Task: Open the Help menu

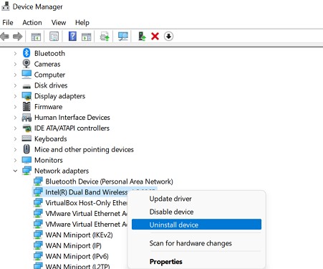Action: [82, 22]
